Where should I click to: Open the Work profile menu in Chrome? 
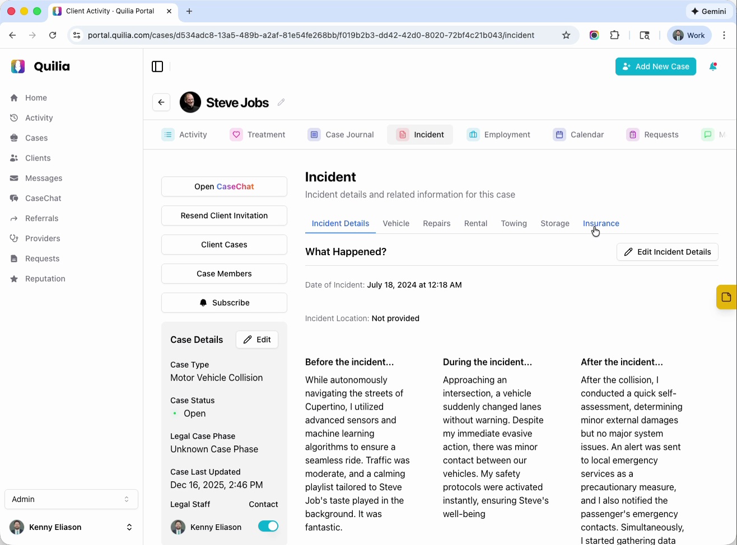pos(689,35)
